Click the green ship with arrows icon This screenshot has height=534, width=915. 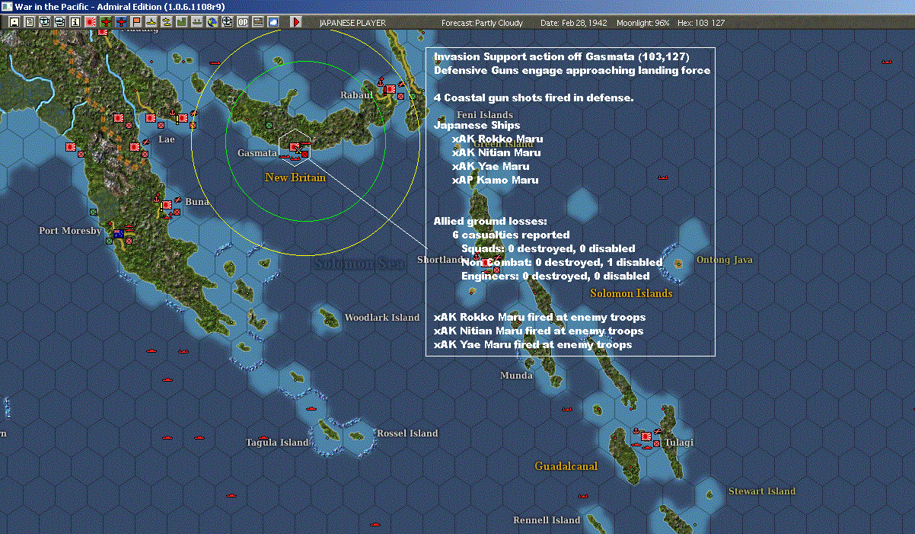(197, 22)
